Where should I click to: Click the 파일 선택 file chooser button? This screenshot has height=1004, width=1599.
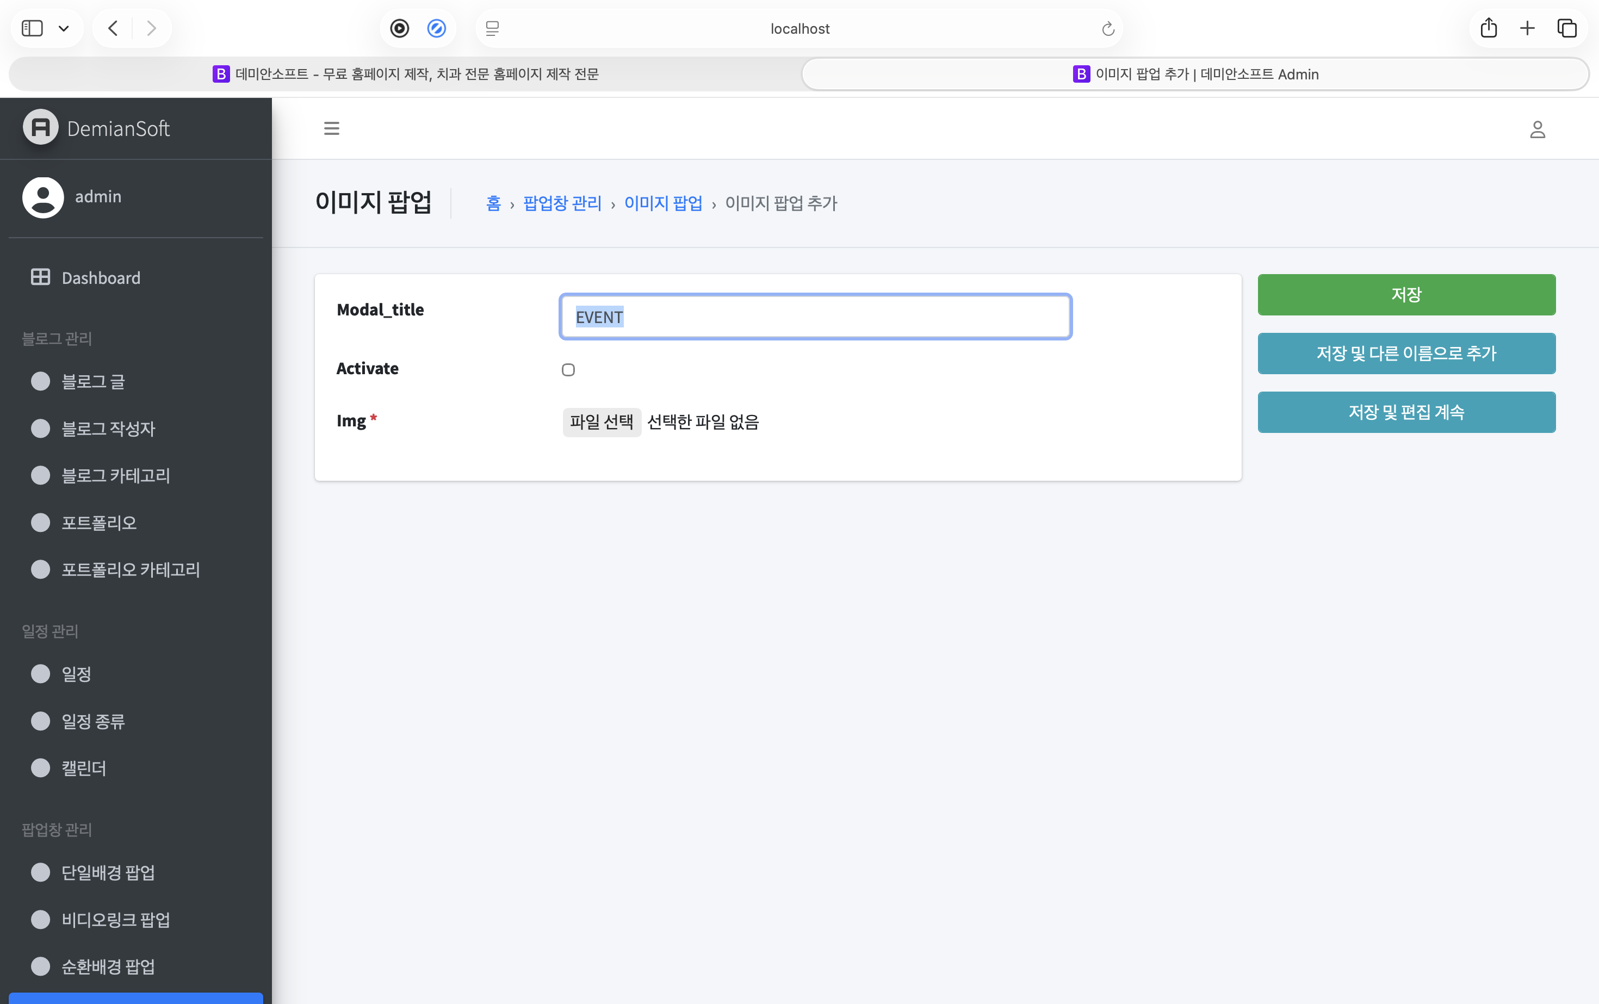pyautogui.click(x=601, y=422)
